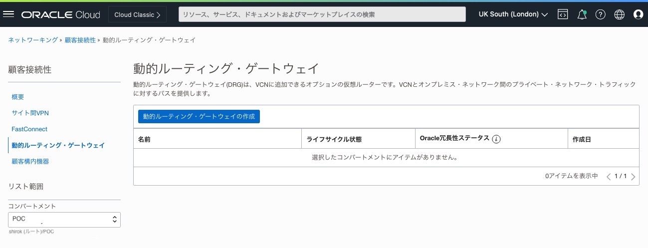Open the notifications bell

tap(582, 14)
